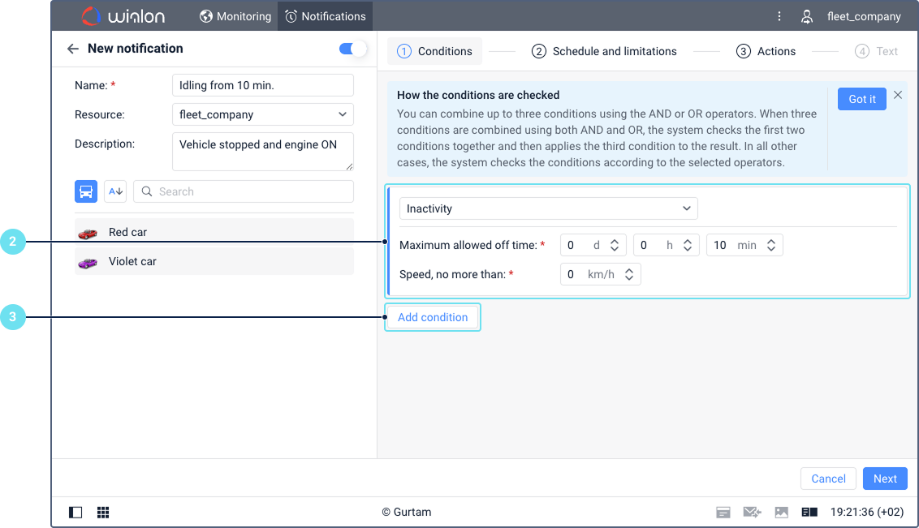Viewport: 919px width, 528px height.
Task: Go to Schedule and limitations step
Action: 604,51
